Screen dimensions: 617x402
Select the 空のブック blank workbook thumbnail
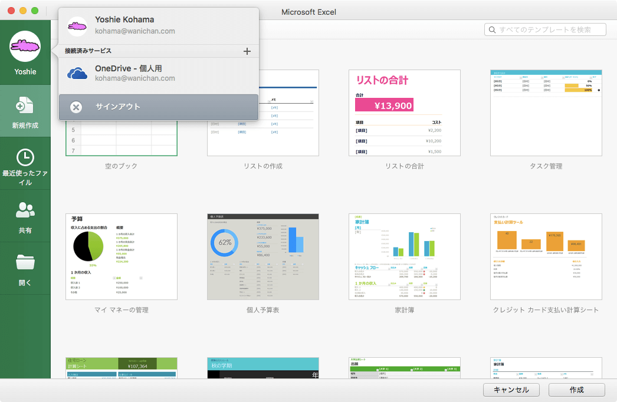pyautogui.click(x=121, y=138)
